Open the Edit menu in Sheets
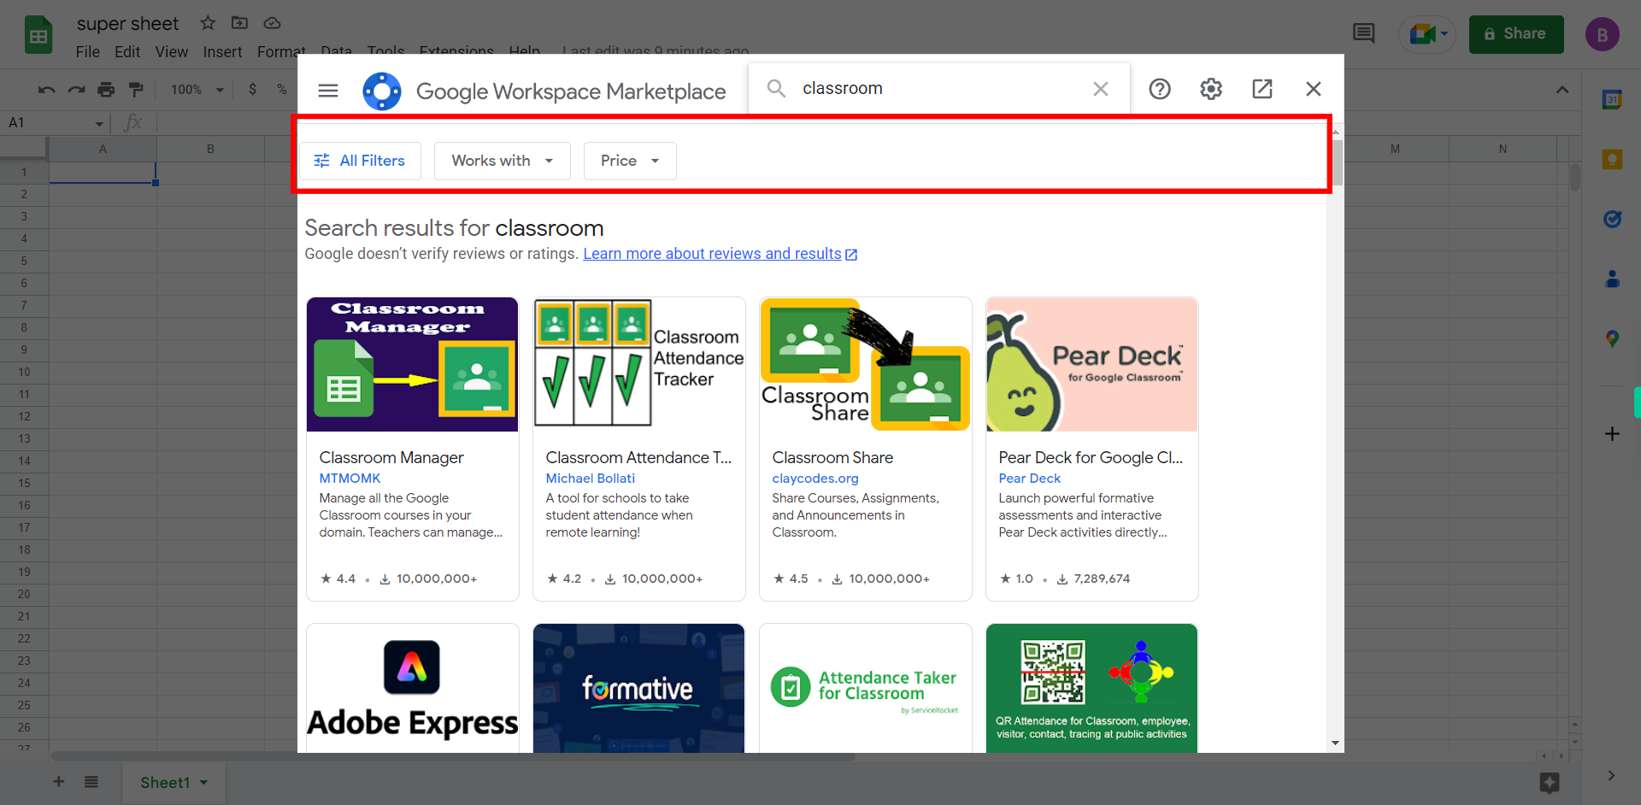This screenshot has width=1641, height=805. pyautogui.click(x=127, y=52)
